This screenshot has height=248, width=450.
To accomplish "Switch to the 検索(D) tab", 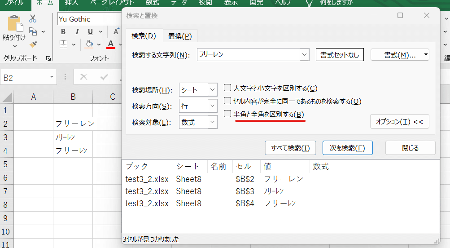I will pos(144,36).
